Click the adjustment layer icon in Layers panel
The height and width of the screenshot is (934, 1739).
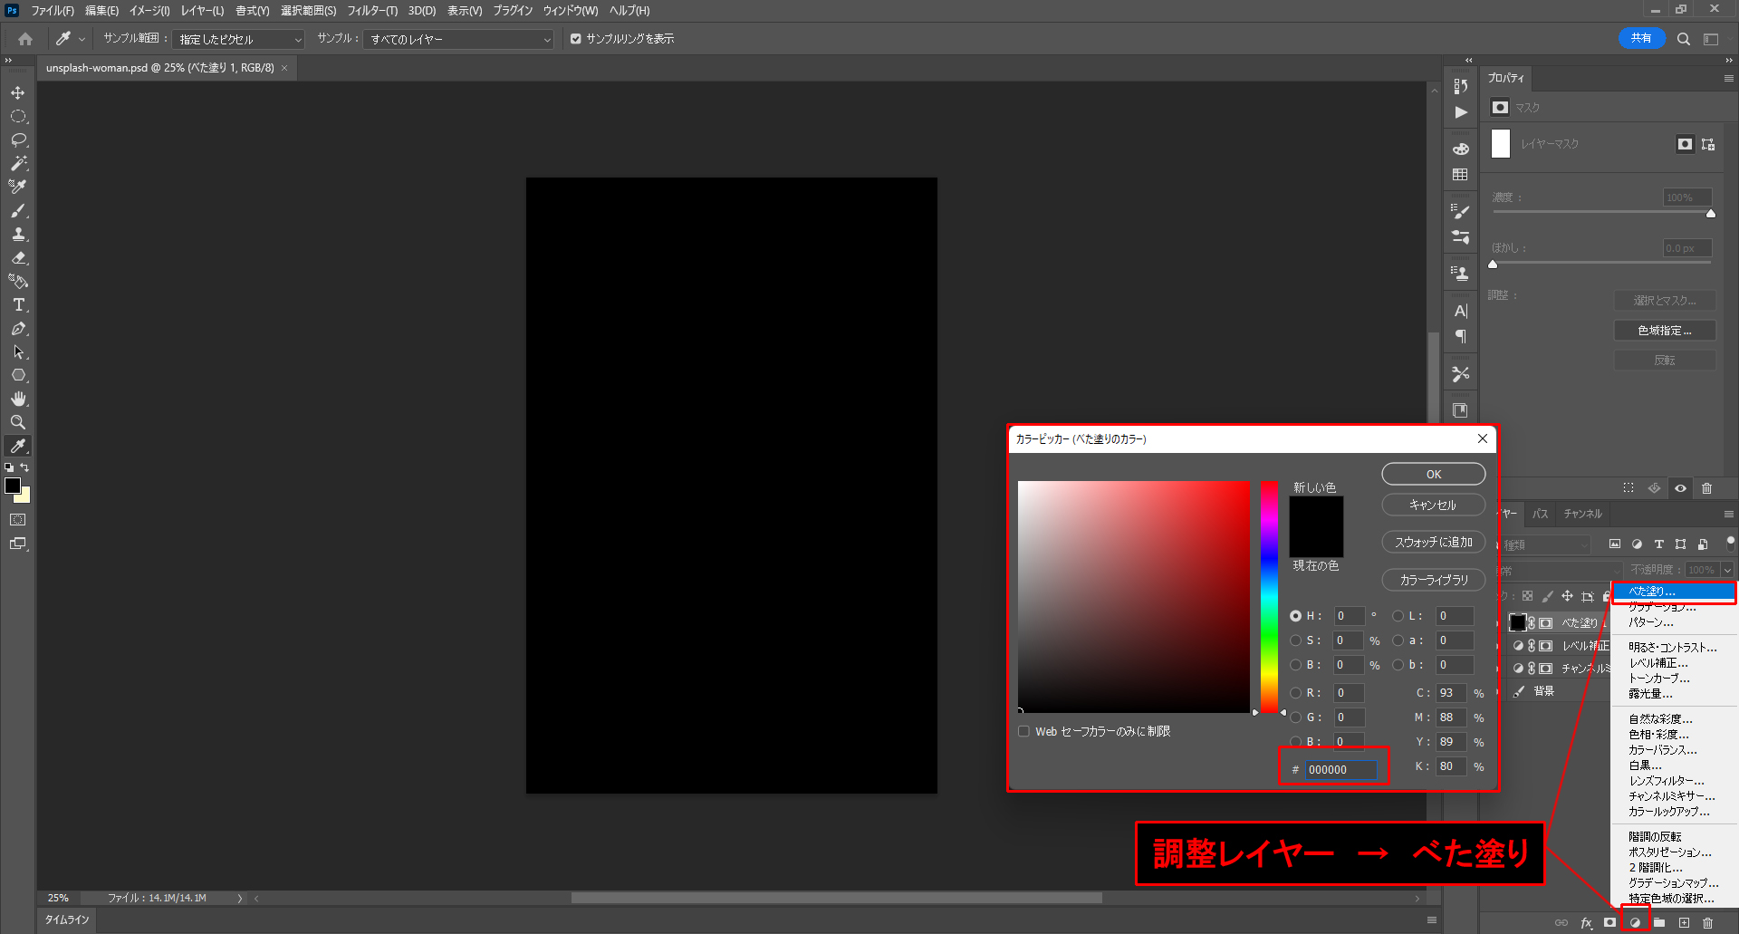coord(1635,922)
